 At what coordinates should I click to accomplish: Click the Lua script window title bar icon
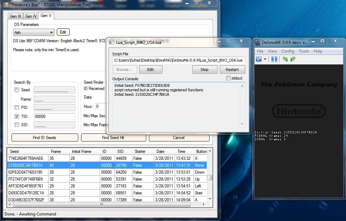click(x=112, y=42)
